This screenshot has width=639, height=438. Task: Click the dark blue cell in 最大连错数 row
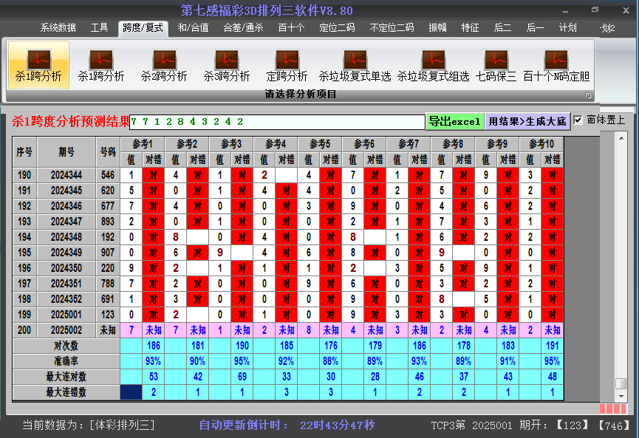(131, 392)
